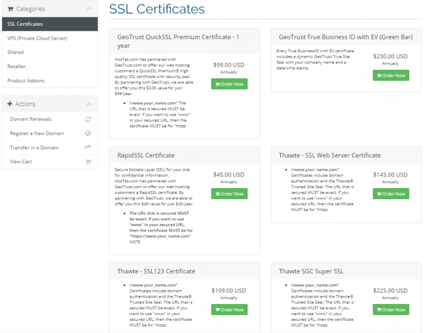
Task: Collapse the Categories panel with chevron
Action: [89, 9]
